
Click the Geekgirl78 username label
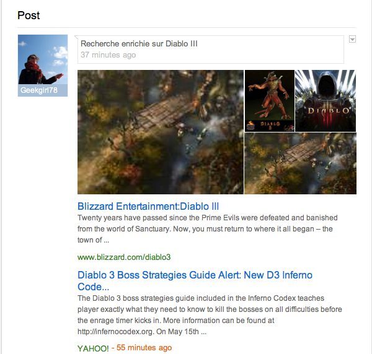(39, 90)
